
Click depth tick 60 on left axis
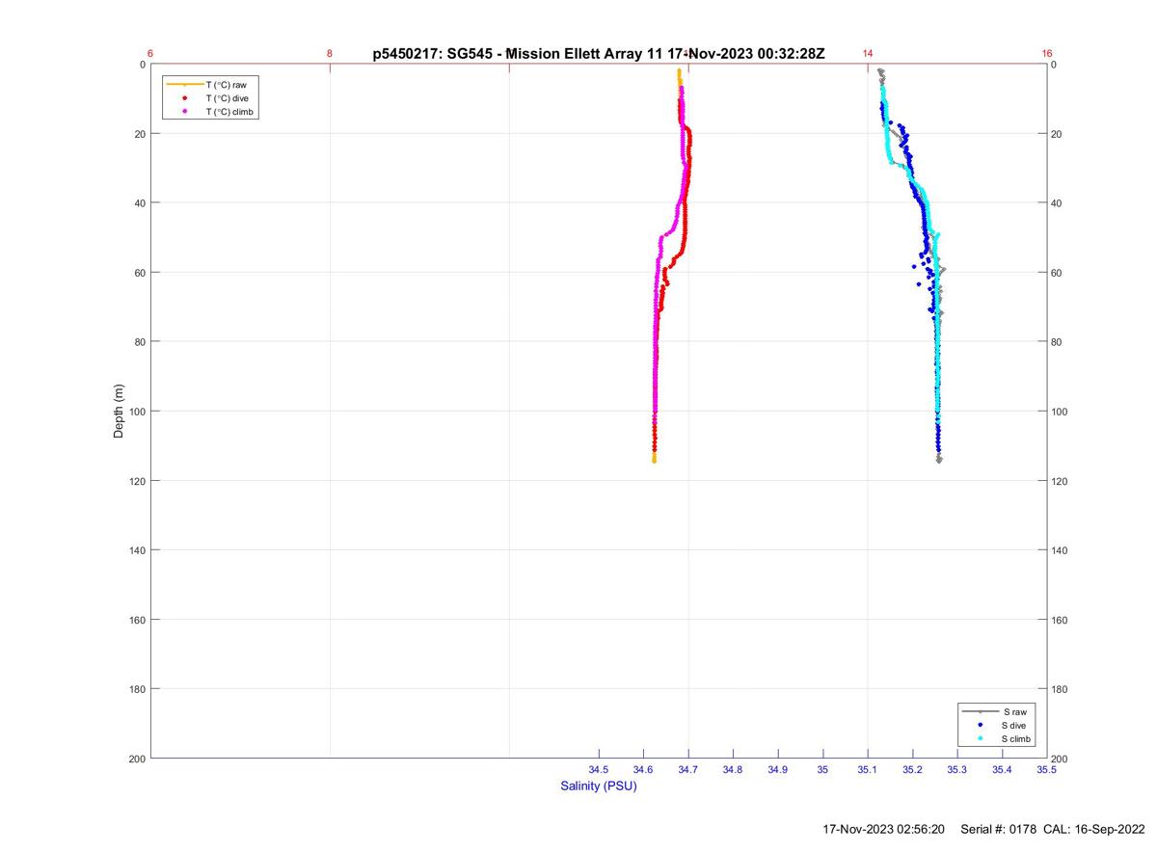140,273
